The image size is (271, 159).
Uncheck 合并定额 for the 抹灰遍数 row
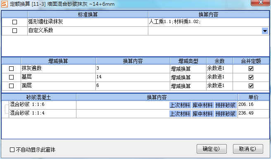251,68
